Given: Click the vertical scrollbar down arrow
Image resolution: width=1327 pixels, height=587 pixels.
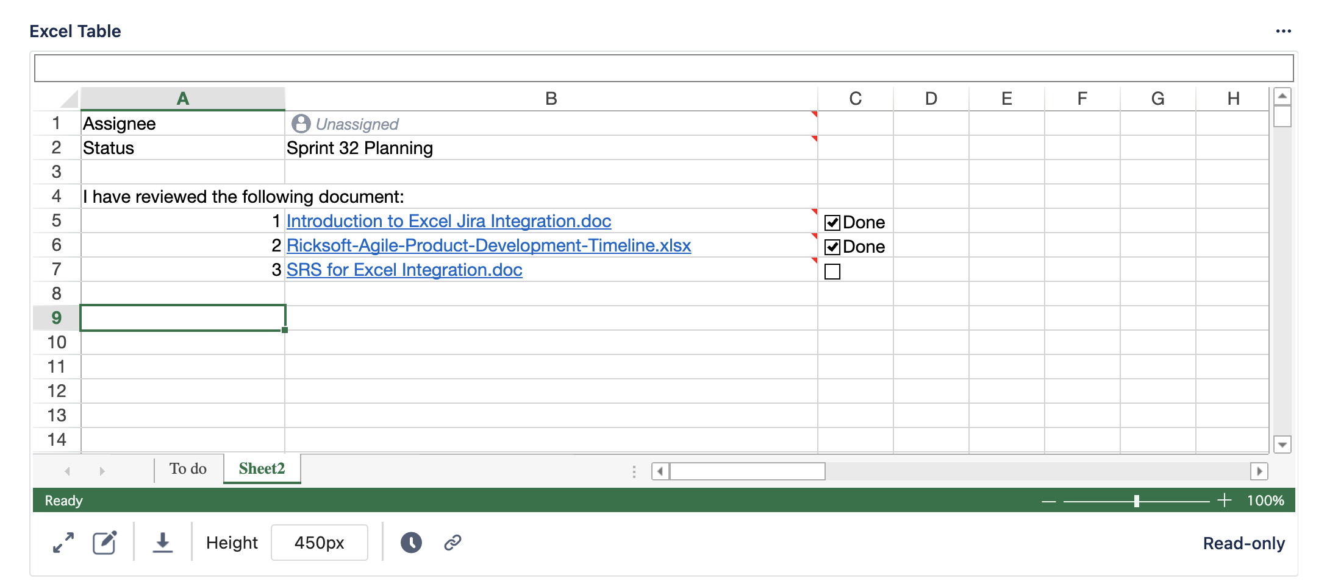Looking at the screenshot, I should coord(1282,445).
